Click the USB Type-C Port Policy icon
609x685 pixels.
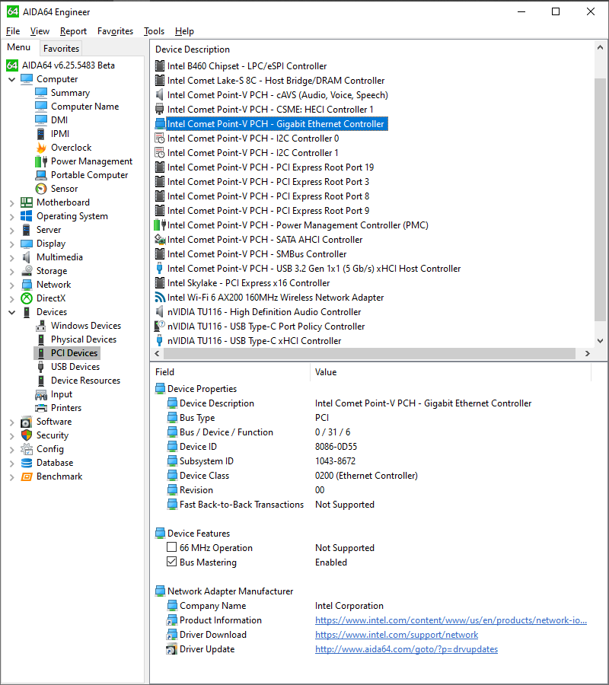point(160,327)
